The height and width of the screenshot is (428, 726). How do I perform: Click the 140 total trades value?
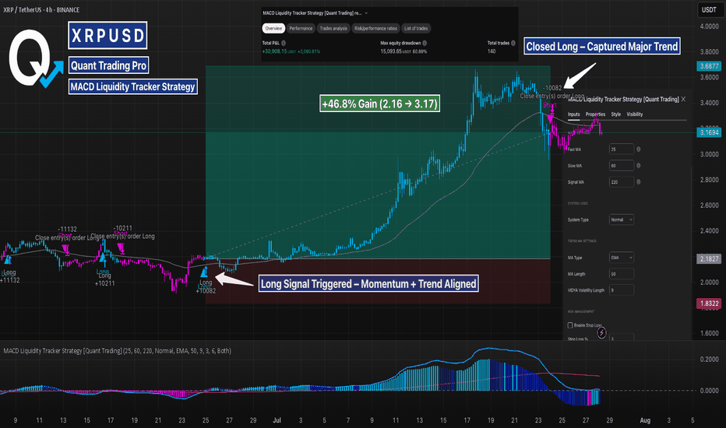492,51
